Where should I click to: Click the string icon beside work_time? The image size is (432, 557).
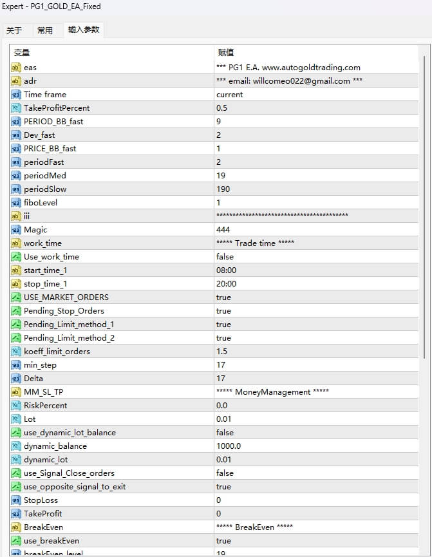(15, 243)
